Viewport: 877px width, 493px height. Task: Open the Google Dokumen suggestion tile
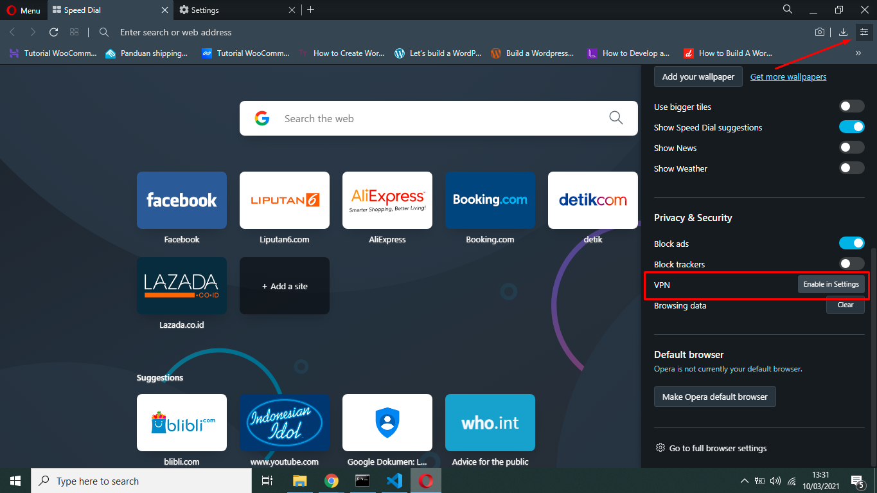coord(387,422)
